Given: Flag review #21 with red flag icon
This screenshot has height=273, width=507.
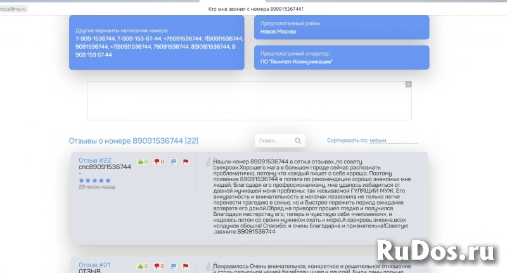Looking at the screenshot, I should pyautogui.click(x=186, y=266).
